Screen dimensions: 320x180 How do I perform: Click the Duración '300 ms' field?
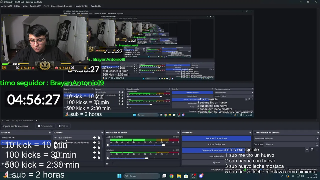[x=290, y=144]
